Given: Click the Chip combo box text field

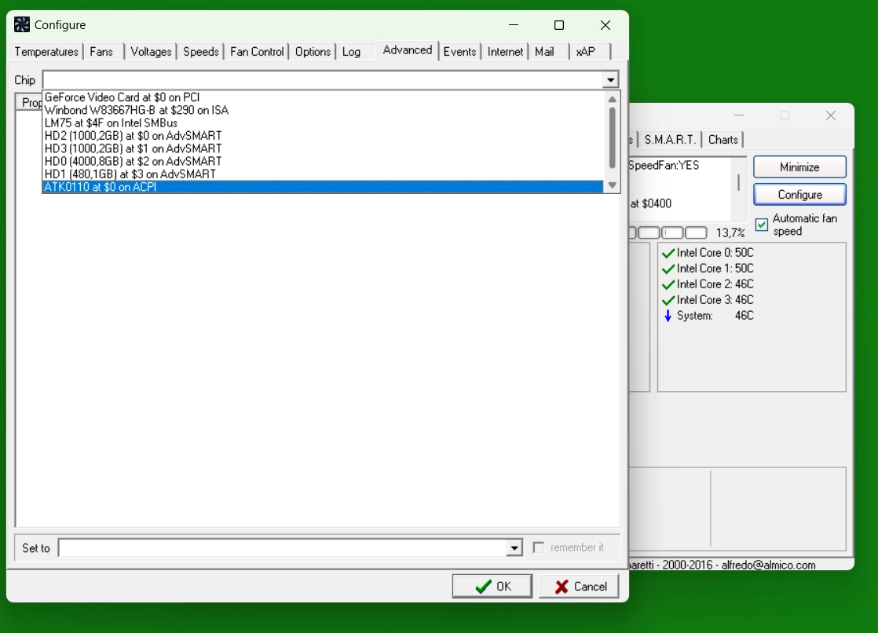Looking at the screenshot, I should pyautogui.click(x=323, y=80).
